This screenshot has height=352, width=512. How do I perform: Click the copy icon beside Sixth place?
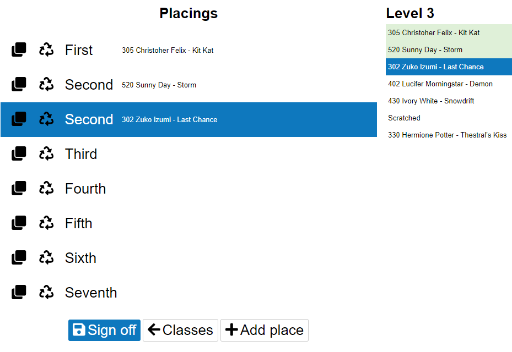19,258
